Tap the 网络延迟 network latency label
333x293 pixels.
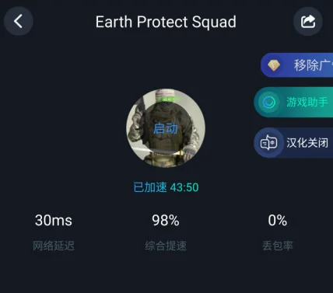[x=54, y=246]
